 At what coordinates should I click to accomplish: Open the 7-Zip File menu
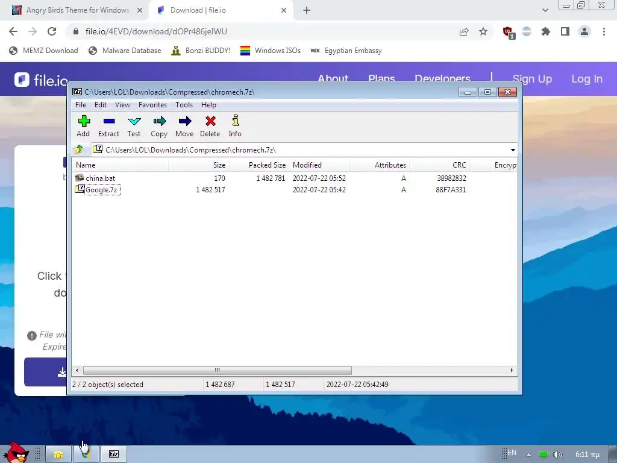click(x=81, y=105)
